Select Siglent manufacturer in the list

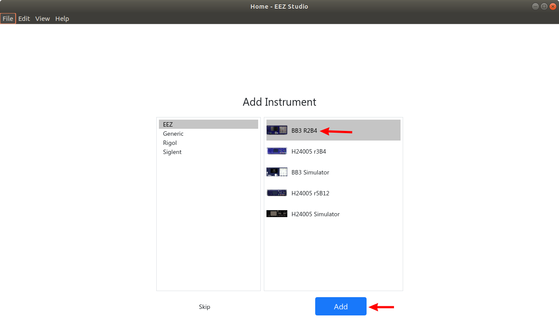click(x=209, y=152)
